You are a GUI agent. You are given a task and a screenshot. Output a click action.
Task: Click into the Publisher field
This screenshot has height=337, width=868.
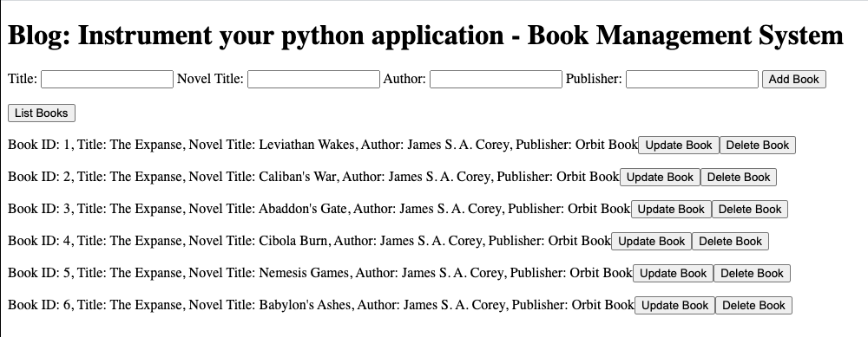(x=692, y=79)
